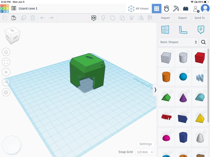Pick the dark blue Wedge shape
The height and width of the screenshot is (157, 210).
pyautogui.click(x=183, y=119)
